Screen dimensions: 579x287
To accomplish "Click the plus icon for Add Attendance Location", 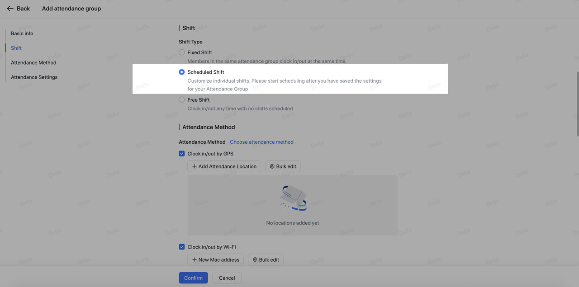I will [195, 166].
